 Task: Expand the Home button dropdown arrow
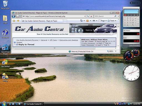coord(84,21)
